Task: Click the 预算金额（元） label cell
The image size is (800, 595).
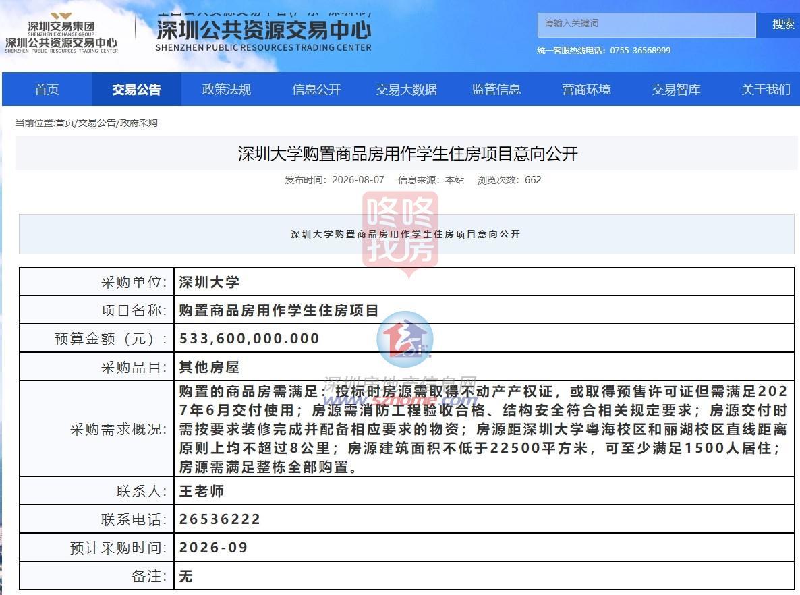Action: point(96,339)
